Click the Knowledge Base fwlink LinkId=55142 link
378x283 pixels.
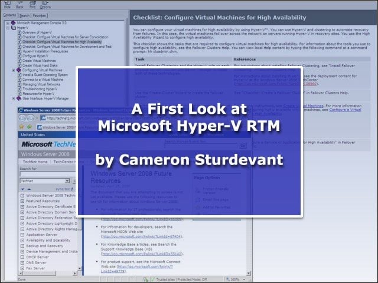tap(142, 254)
